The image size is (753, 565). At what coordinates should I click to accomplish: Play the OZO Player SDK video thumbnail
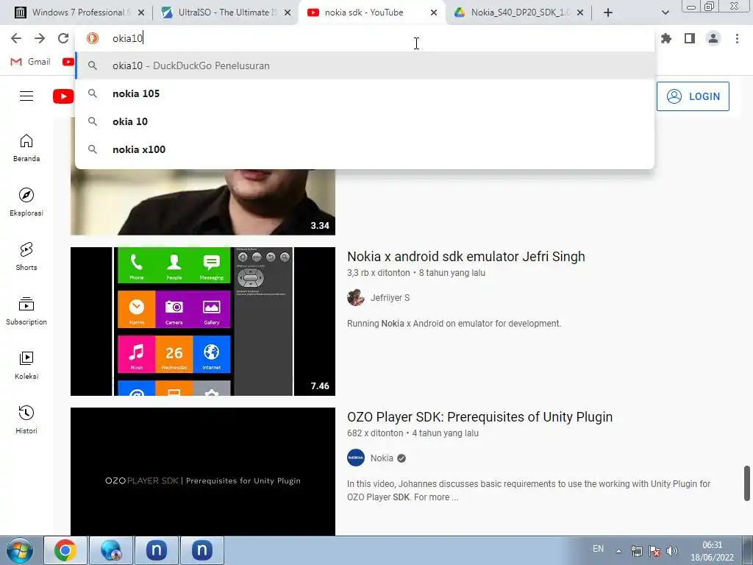[x=203, y=472]
